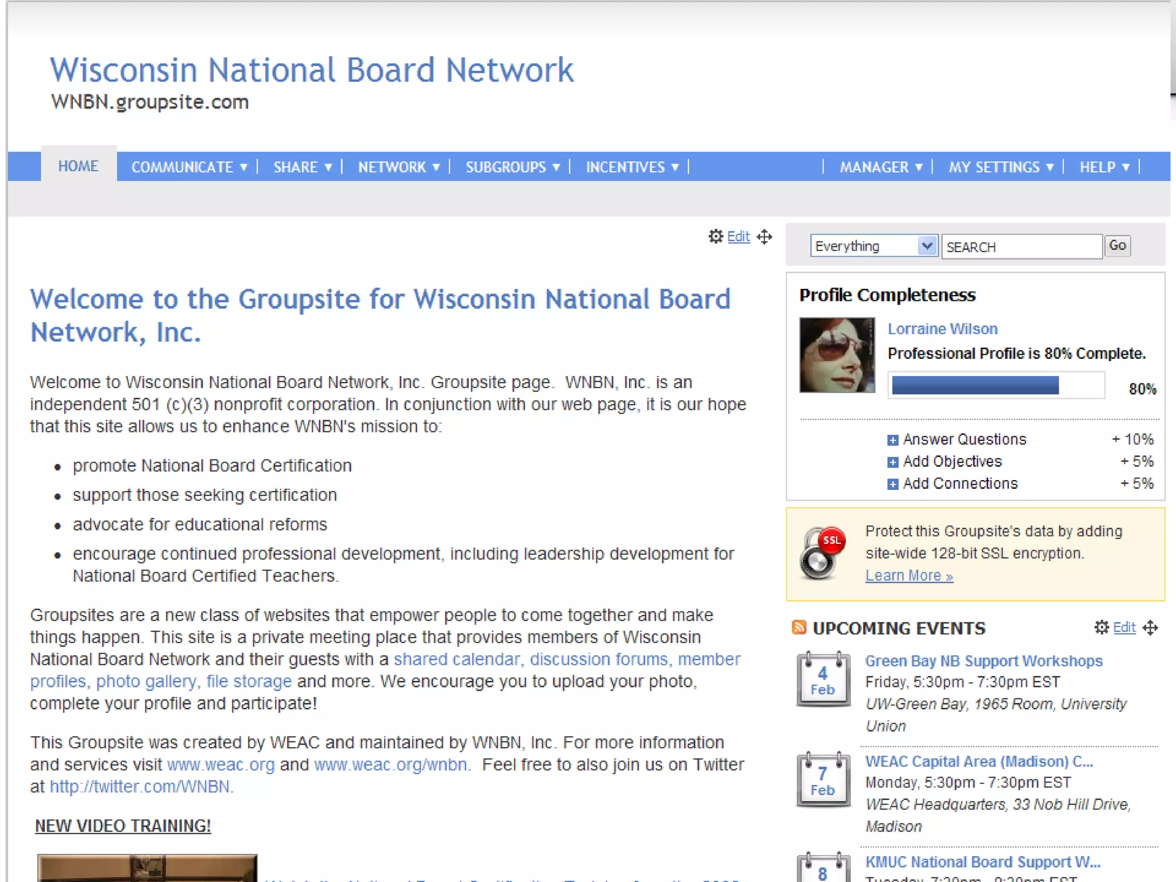Open the Network dropdown menu
Viewport: 1176px width, 882px height.
click(x=399, y=167)
